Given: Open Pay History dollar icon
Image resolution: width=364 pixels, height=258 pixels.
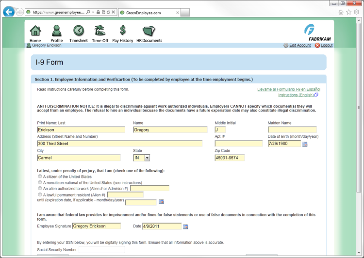Looking at the screenshot, I should (x=123, y=30).
